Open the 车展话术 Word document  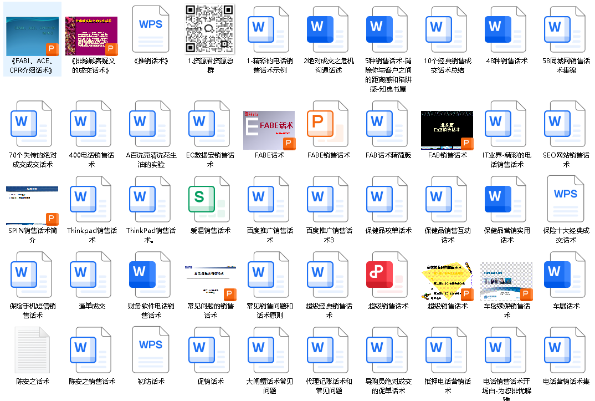565,275
